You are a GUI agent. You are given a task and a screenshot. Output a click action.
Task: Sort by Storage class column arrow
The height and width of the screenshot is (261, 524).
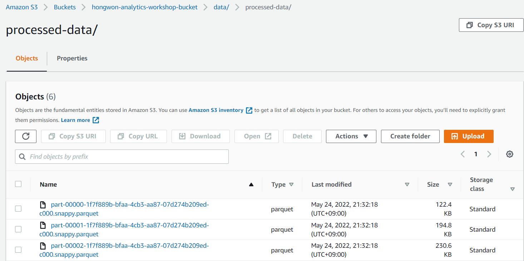[x=513, y=189]
